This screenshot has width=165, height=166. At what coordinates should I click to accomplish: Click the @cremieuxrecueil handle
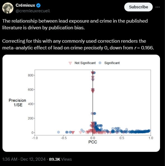[33, 11]
